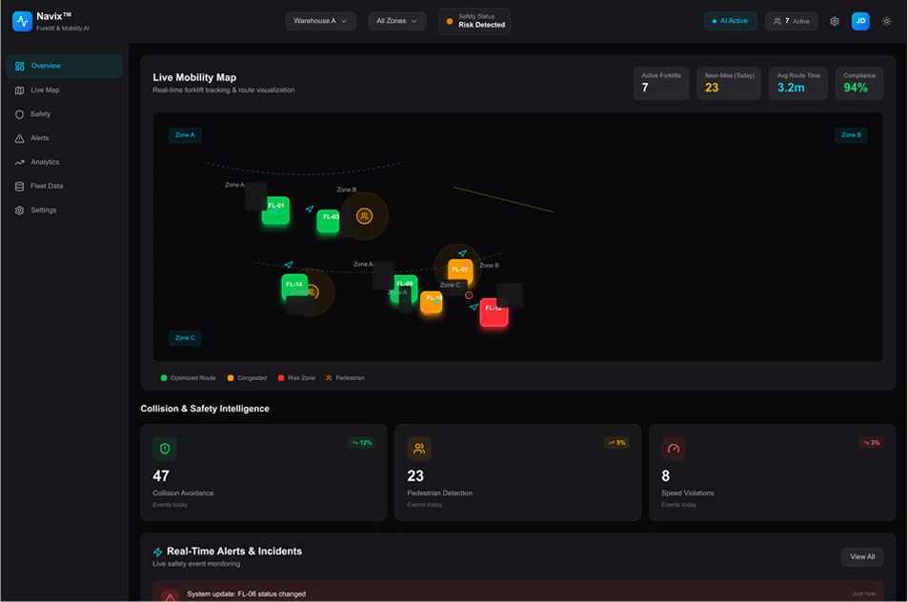The height and width of the screenshot is (602, 908).
Task: Go to Live Map in sidebar
Action: 45,90
